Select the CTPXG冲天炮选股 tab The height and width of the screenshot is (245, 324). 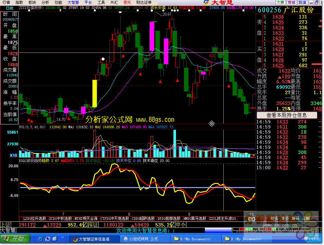click(x=114, y=219)
